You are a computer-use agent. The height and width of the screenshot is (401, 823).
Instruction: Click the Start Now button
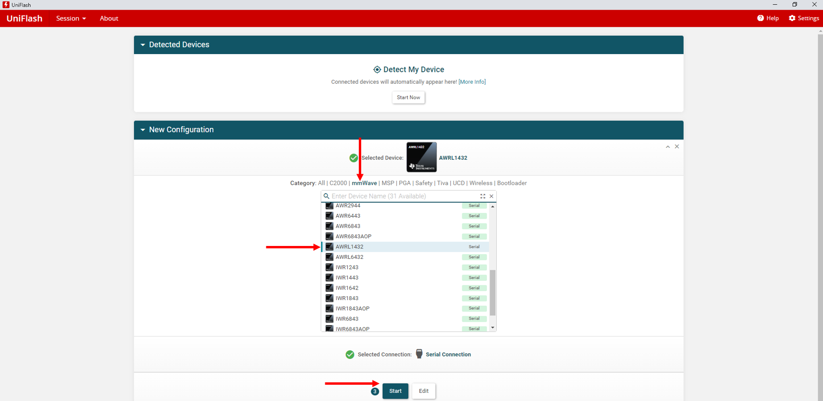408,98
